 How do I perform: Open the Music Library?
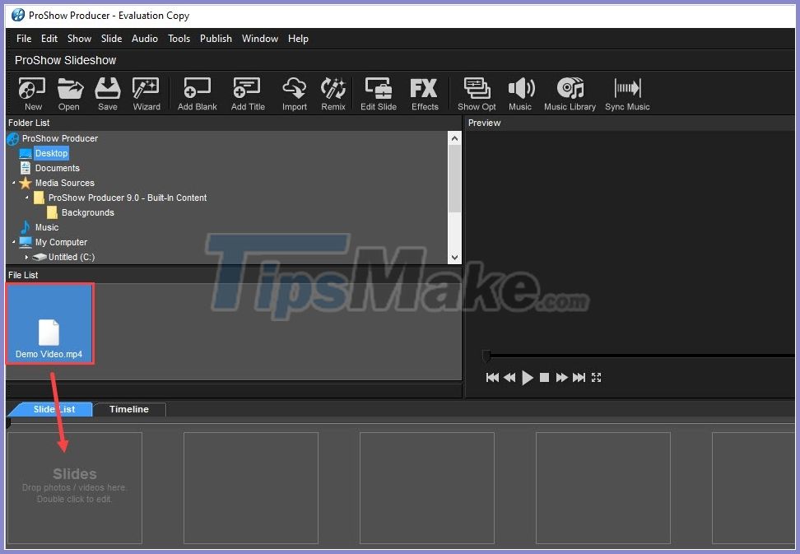pos(570,92)
